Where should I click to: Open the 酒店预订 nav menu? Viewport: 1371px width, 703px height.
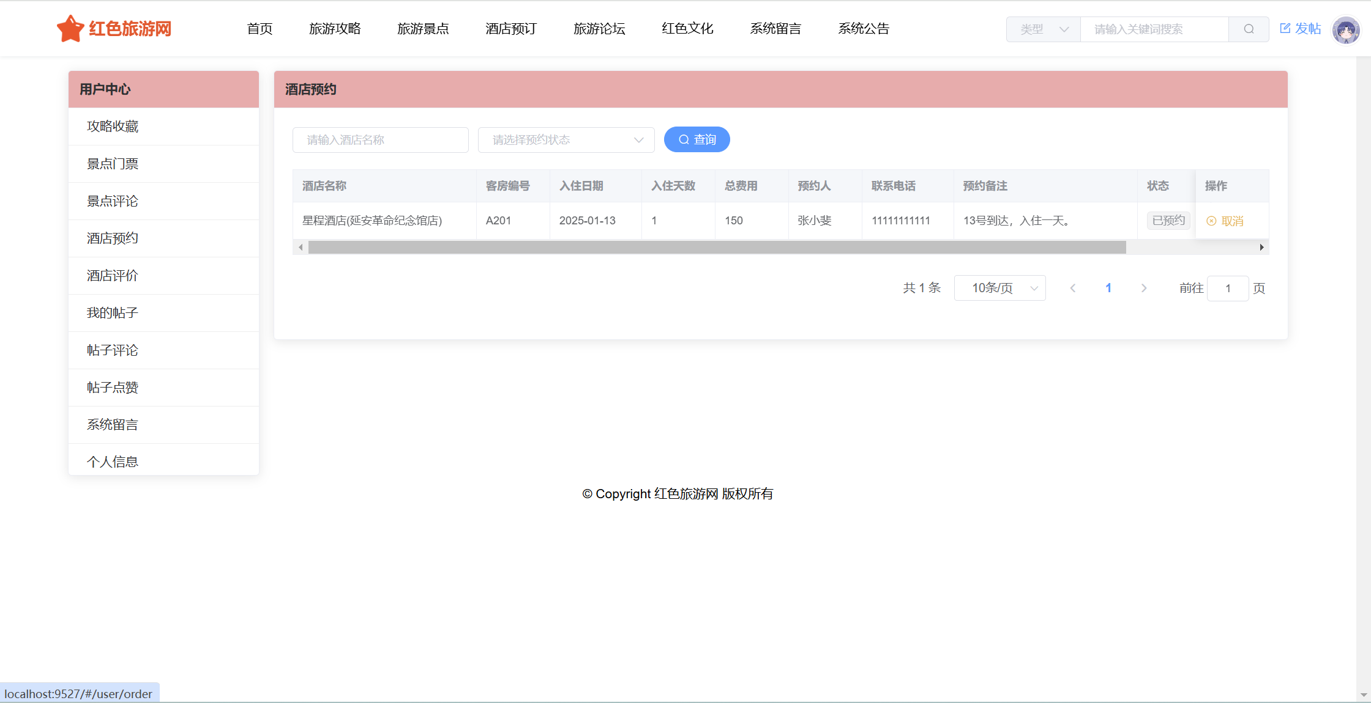click(510, 29)
